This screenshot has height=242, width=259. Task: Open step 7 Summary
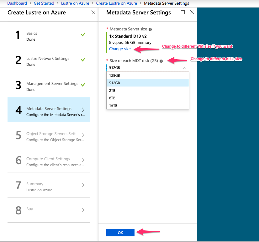click(x=49, y=185)
